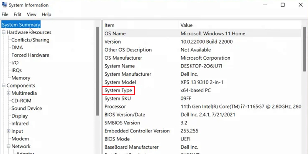Click the value 10.0.22000 Build 22000
This screenshot has height=154, width=308.
pos(207,42)
